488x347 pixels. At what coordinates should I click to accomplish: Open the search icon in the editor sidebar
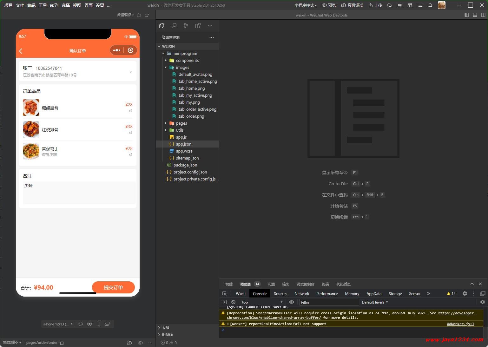point(174,26)
